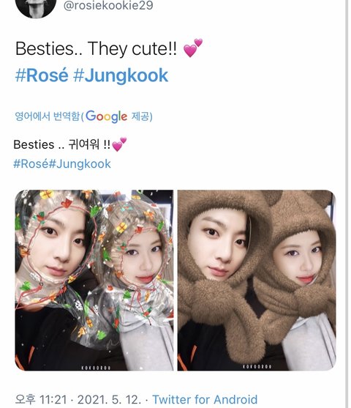Click the KOKOOROO watermark on left photo
Viewport: 351px width, 408px height.
point(96,368)
